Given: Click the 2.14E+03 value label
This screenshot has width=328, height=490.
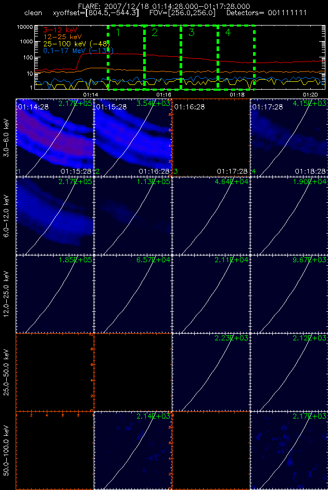Looking at the screenshot, I should coord(153,416).
